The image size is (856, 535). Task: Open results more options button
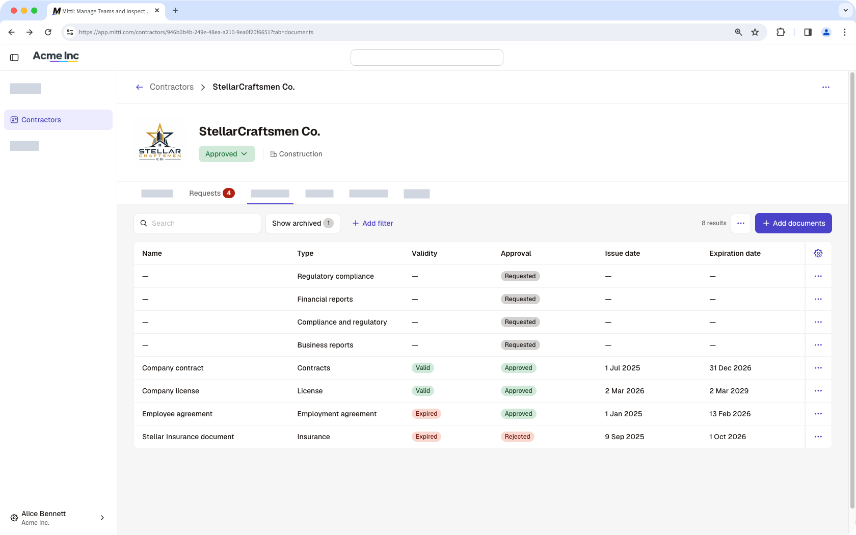pyautogui.click(x=741, y=223)
